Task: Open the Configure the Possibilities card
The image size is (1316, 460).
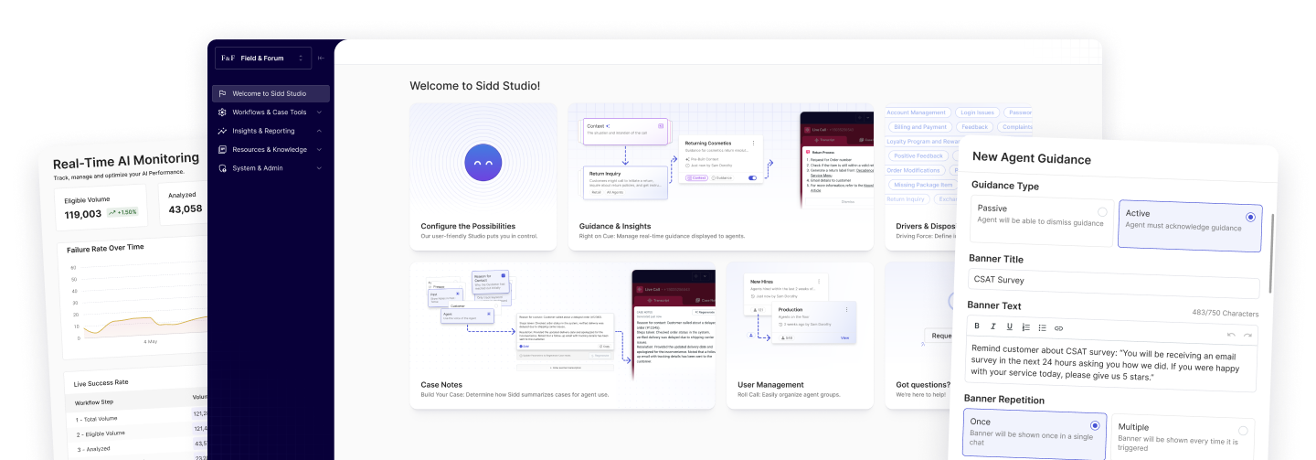Action: pyautogui.click(x=483, y=177)
